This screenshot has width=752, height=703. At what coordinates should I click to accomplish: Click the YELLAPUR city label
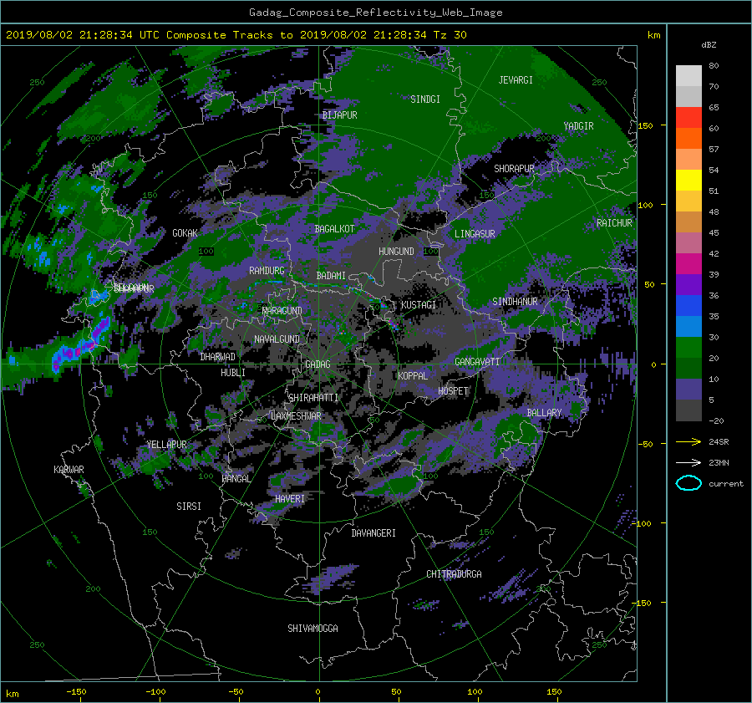point(166,445)
